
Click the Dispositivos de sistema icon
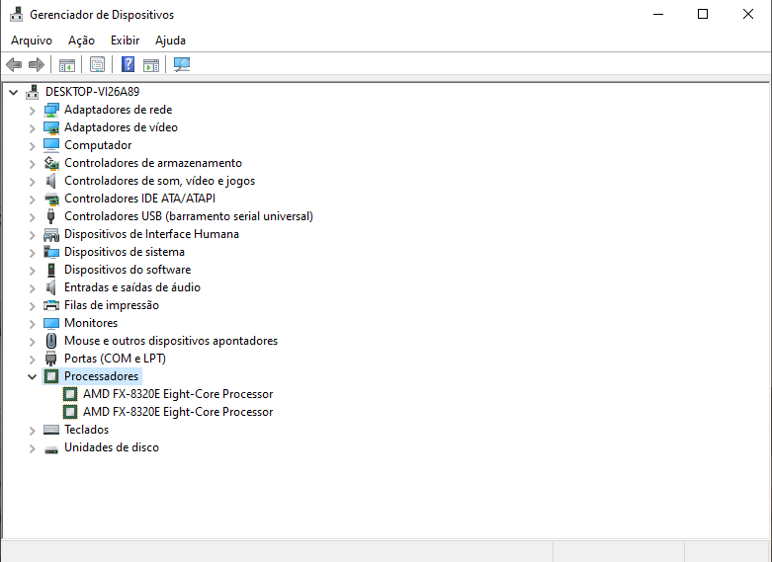tap(51, 252)
